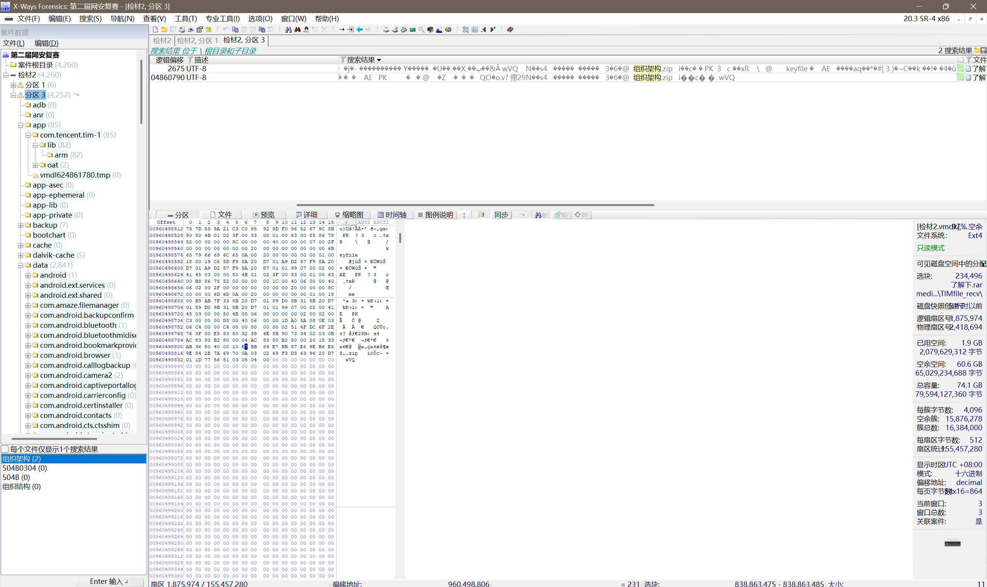Click the purple help book icon
Screen dimensions: 987x587
tap(510, 30)
